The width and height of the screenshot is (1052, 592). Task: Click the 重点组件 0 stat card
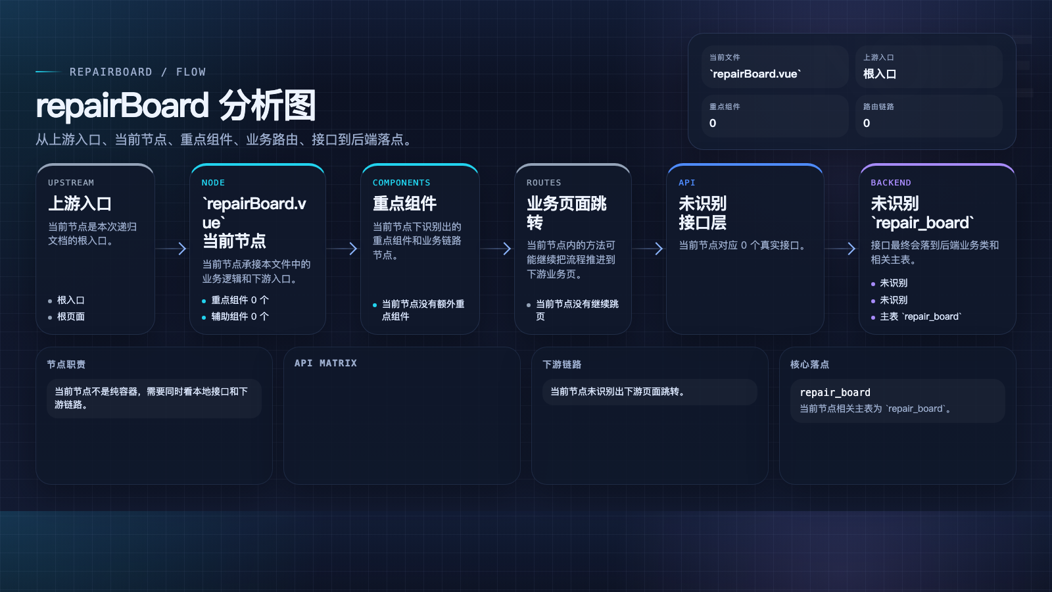pos(775,116)
